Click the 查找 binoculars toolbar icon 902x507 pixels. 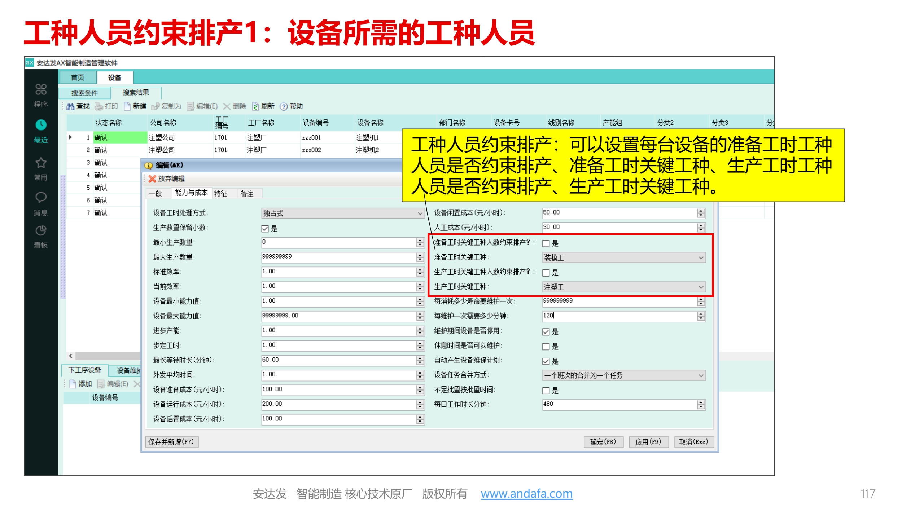71,106
